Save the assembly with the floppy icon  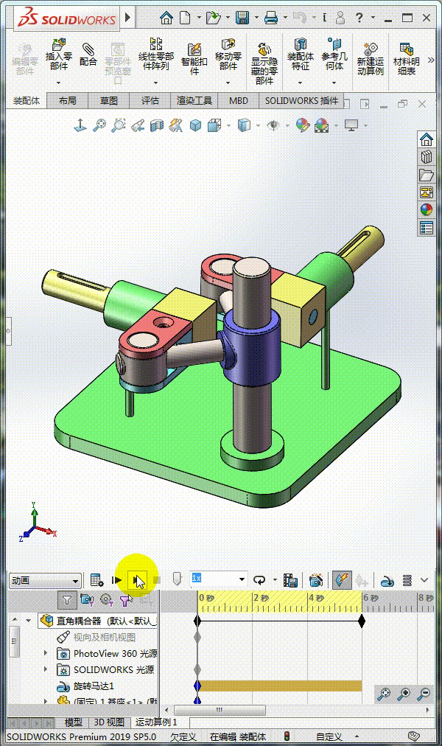click(x=242, y=18)
